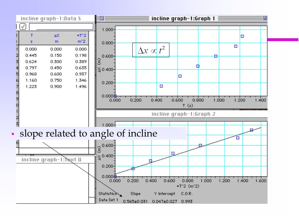Click cell value 0.450 in ΔX column

[x=56, y=68]
